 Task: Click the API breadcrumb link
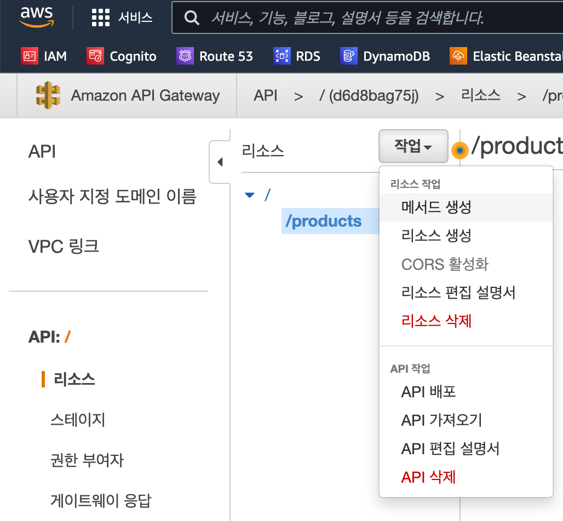click(265, 95)
